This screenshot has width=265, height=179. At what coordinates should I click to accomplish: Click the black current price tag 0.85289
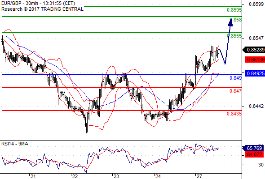[254, 50]
